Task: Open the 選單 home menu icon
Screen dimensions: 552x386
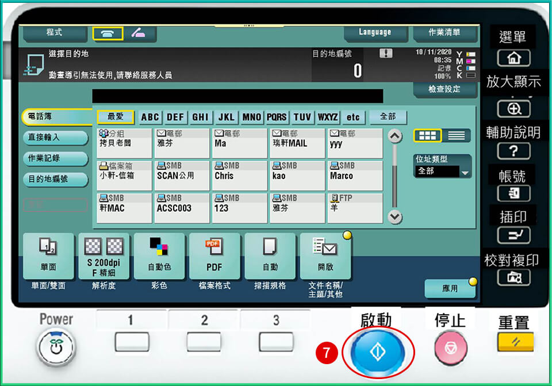Action: click(513, 59)
